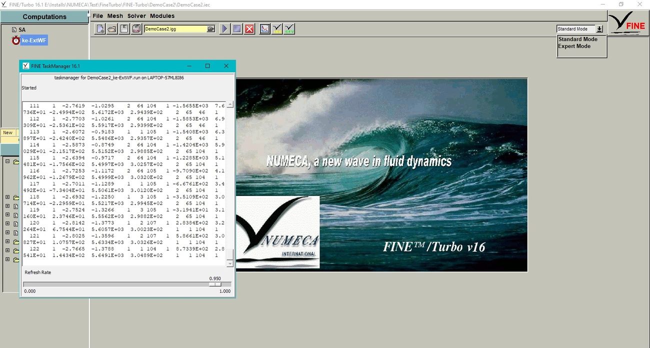650x348 pixels.
Task: Click iteration 115 row in log
Action: (x=124, y=158)
